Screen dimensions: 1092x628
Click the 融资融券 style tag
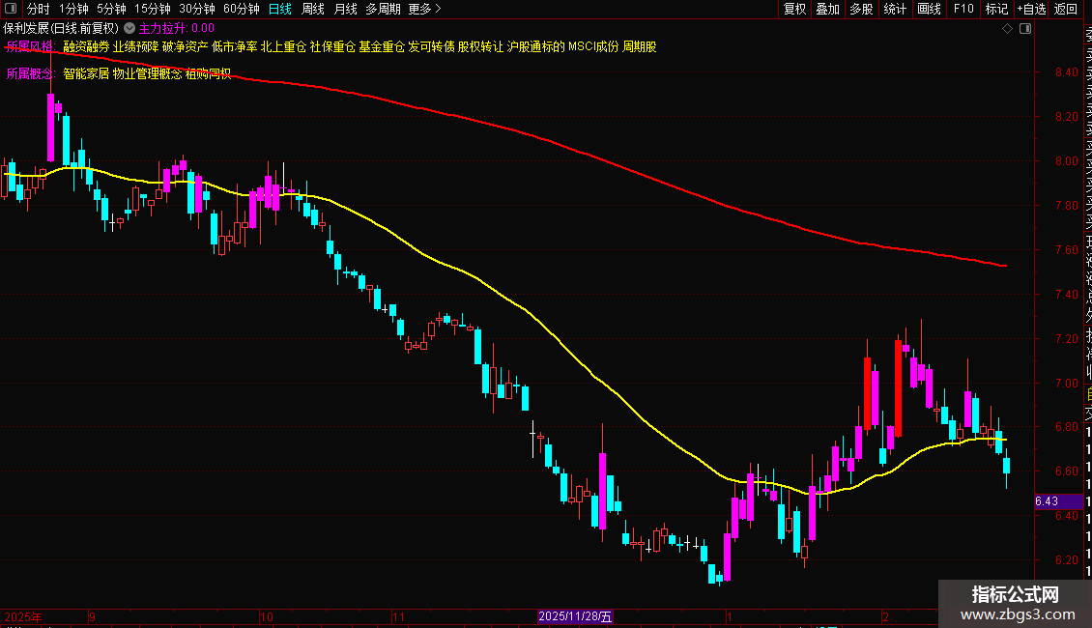(86, 46)
